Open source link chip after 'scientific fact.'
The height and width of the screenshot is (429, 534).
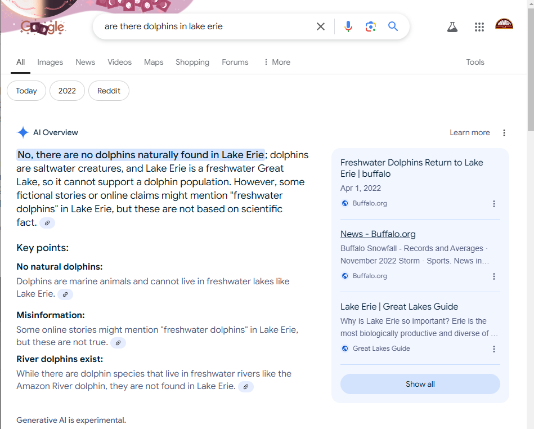click(47, 223)
